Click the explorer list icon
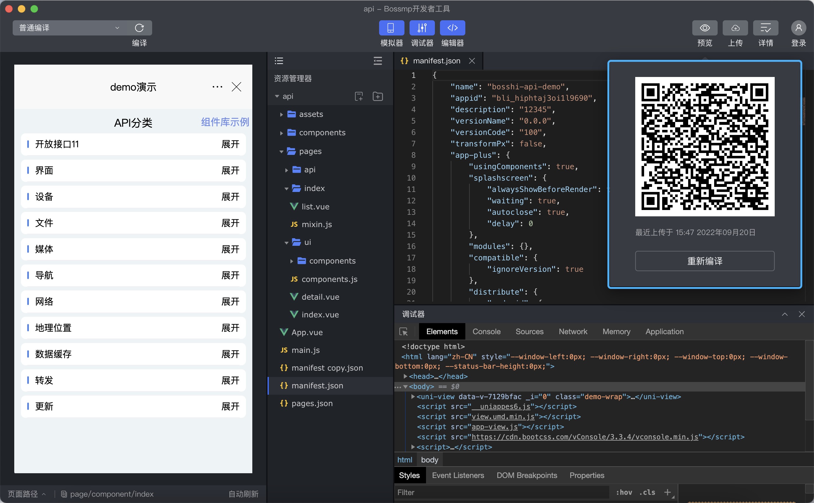Screen dimensions: 814x503 279,60
